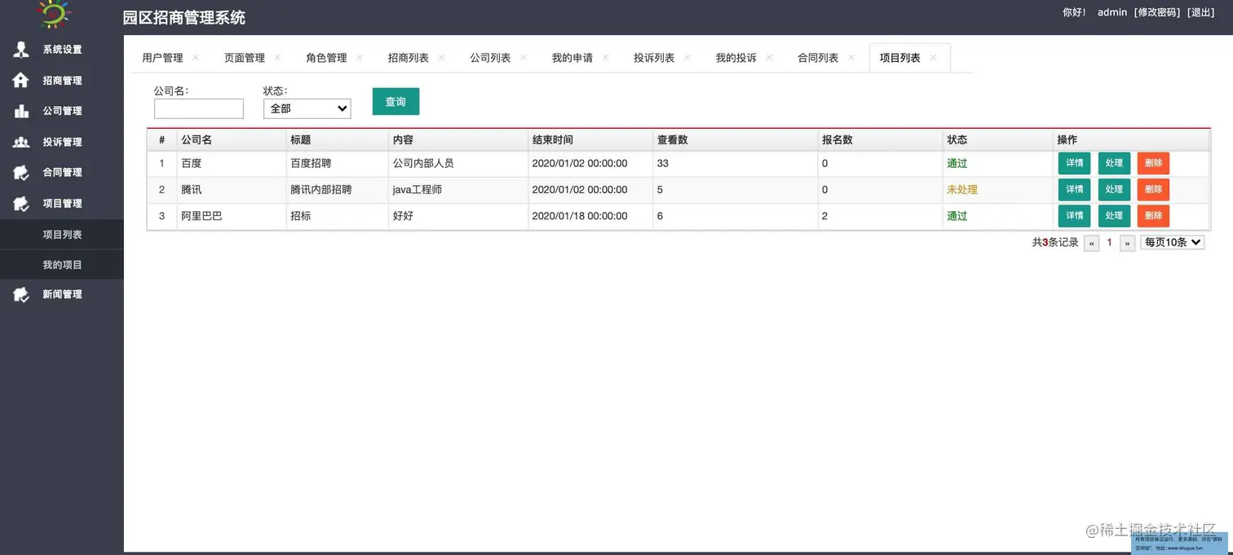Switch to the 我的投诉 tab
1233x555 pixels.
coord(736,58)
